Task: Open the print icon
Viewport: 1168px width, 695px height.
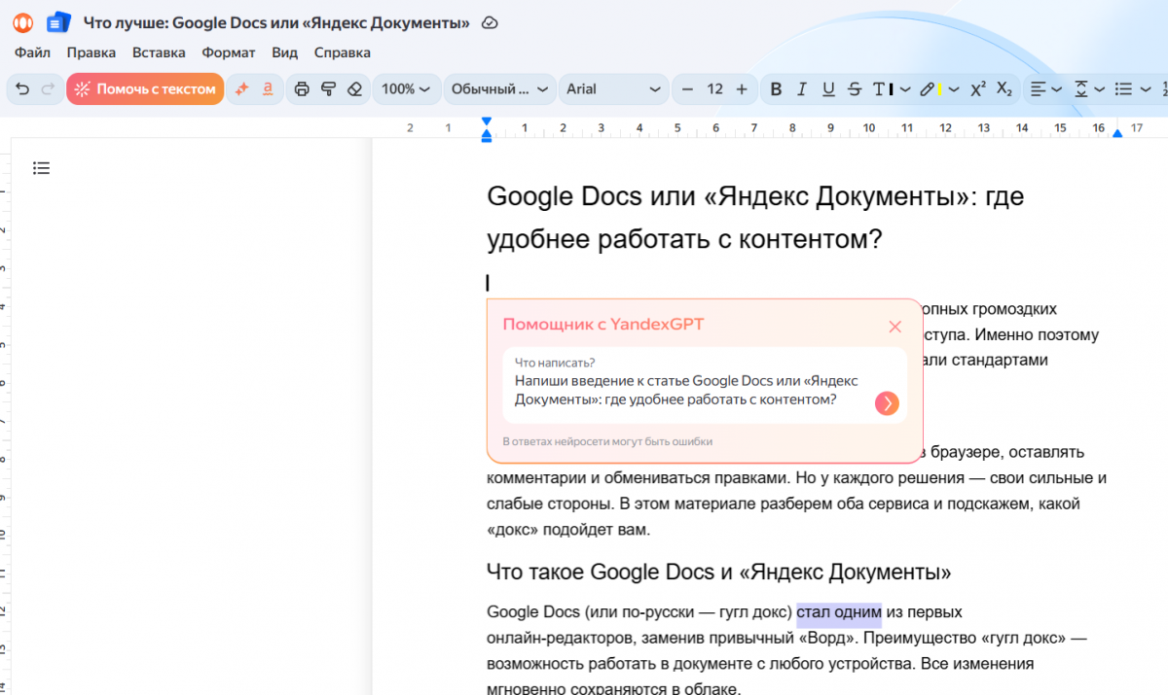Action: point(303,88)
